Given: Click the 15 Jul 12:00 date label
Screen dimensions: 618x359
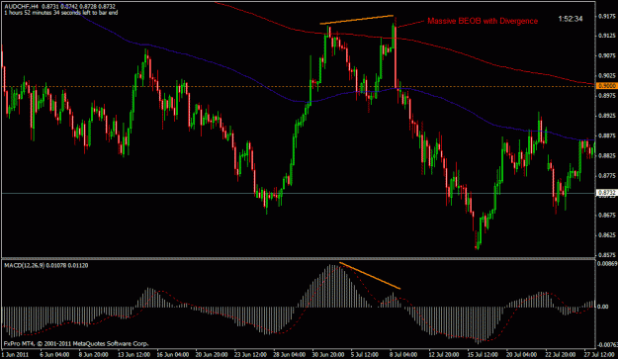Looking at the screenshot, I should (484, 354).
